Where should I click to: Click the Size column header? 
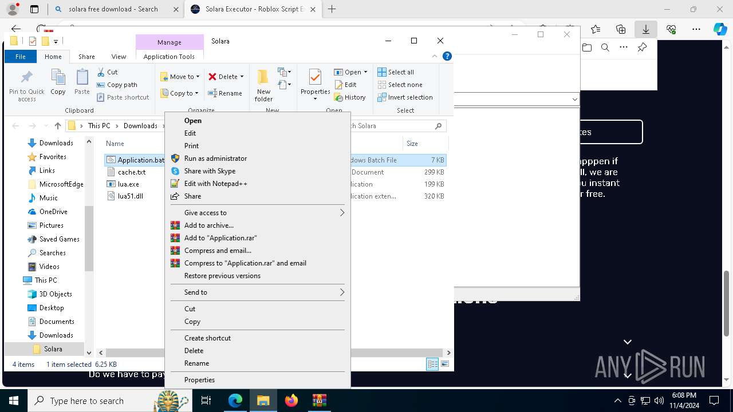pyautogui.click(x=412, y=144)
